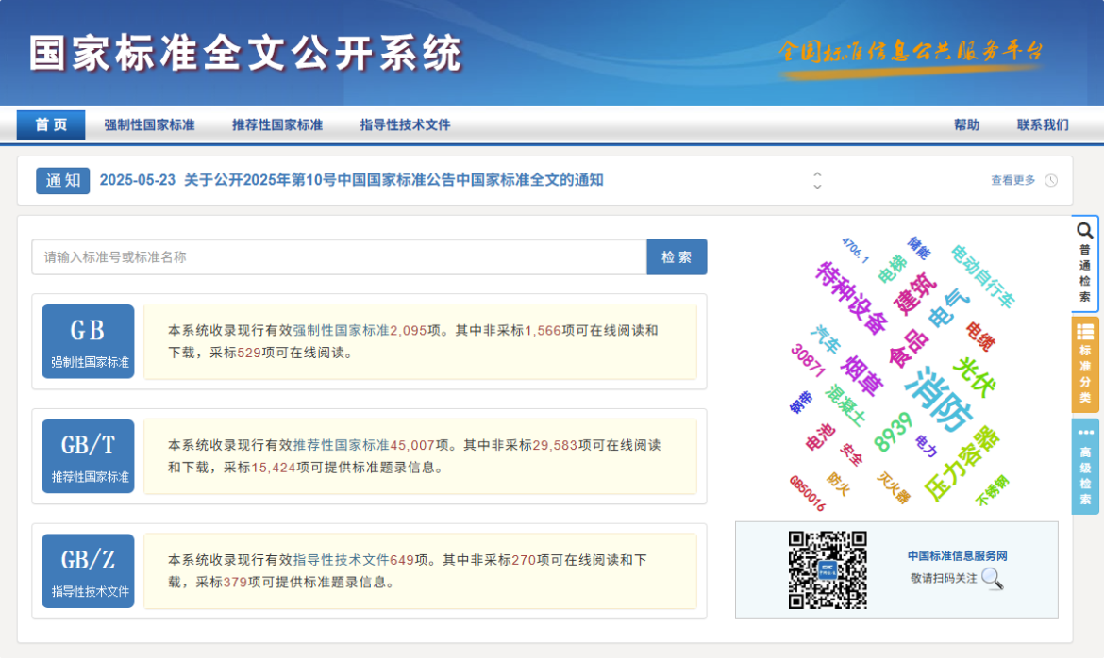Click the 联系我们 link
Screen dimensions: 1104x658
[1043, 125]
